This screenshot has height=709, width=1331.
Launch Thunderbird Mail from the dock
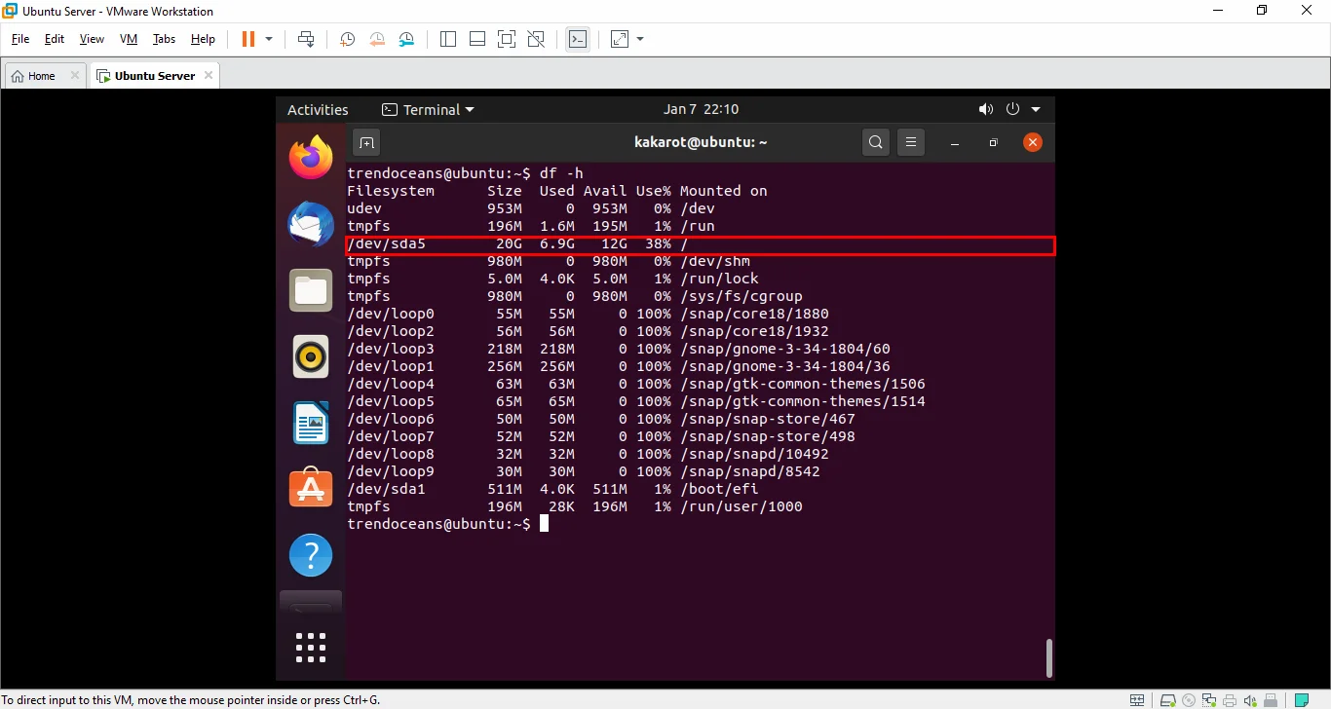311,224
